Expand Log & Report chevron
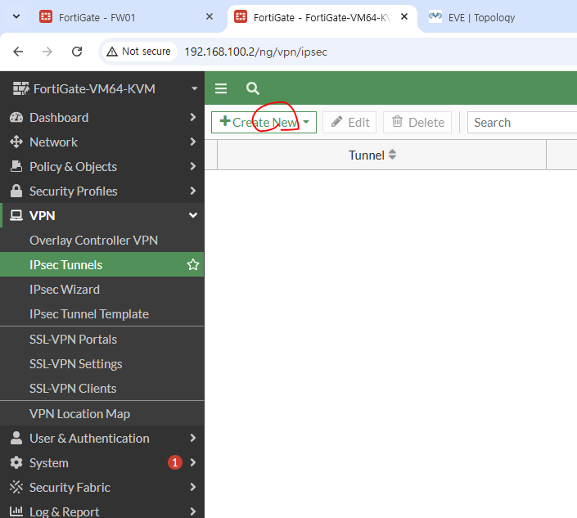Screen dimensions: 577x518 [x=193, y=511]
